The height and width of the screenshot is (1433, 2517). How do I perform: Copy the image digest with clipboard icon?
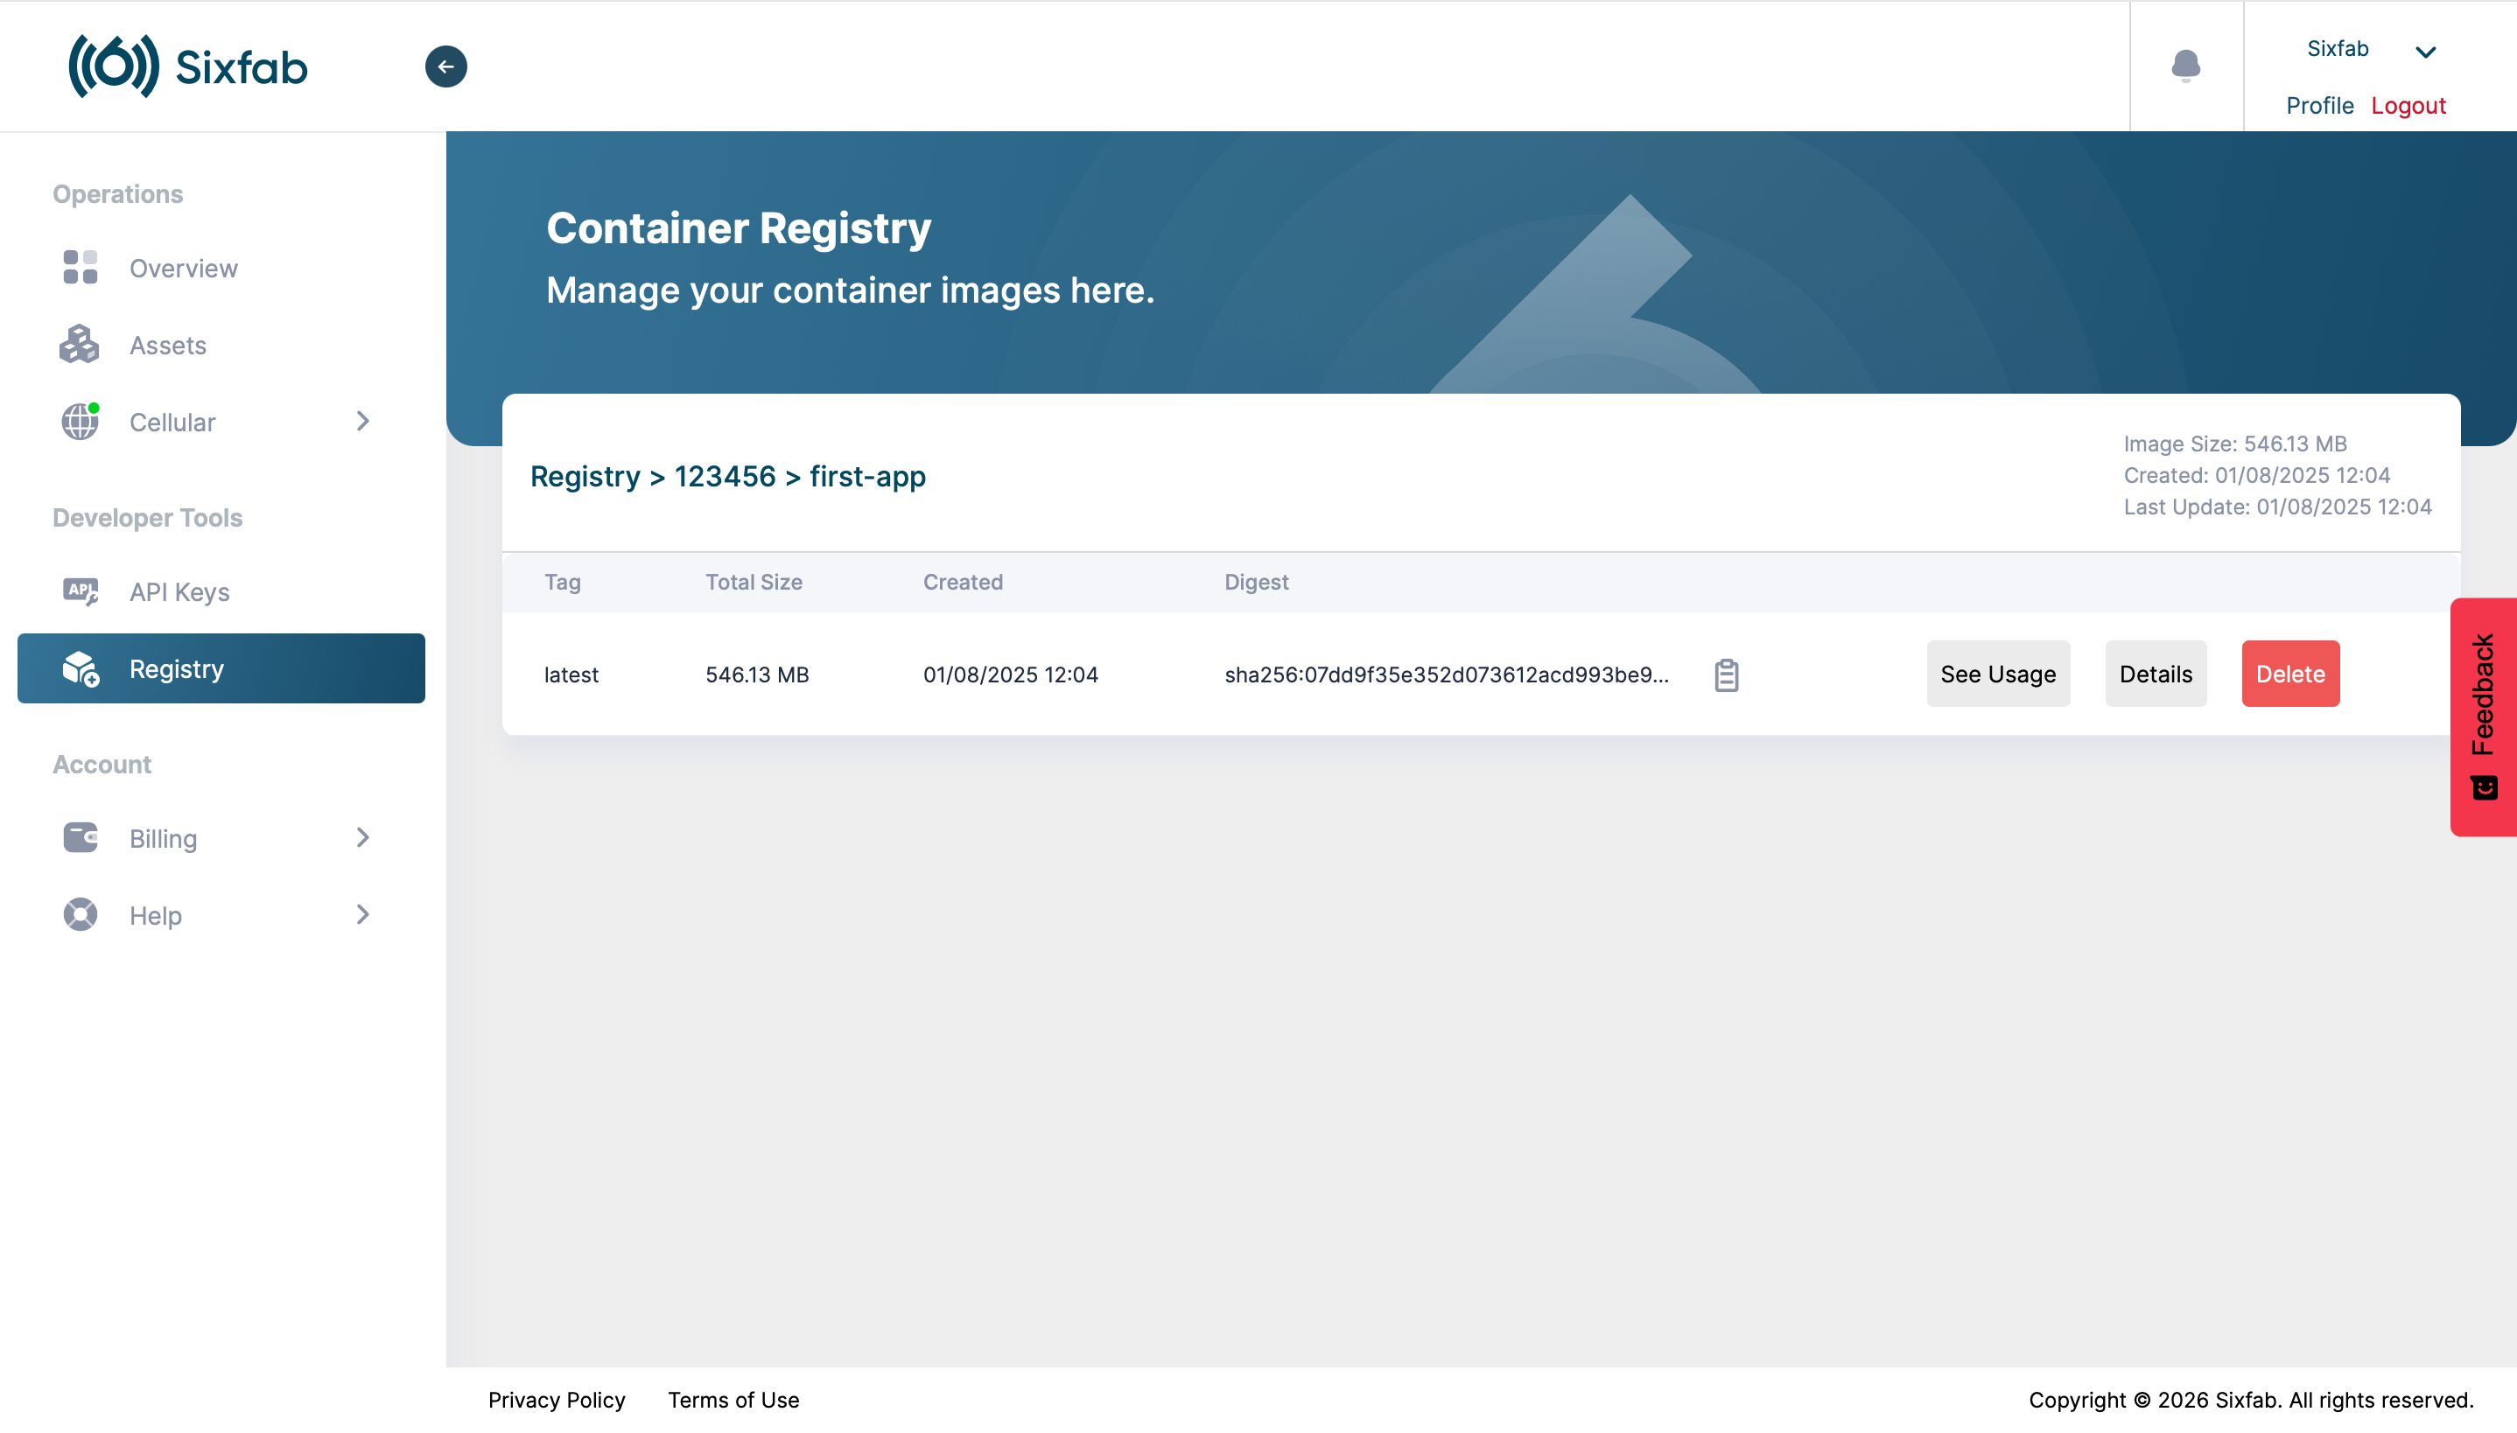click(1727, 675)
